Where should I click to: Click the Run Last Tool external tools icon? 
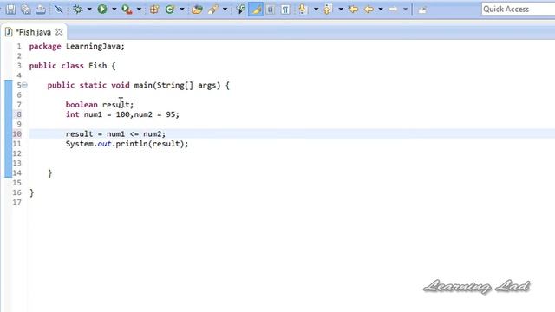127,10
